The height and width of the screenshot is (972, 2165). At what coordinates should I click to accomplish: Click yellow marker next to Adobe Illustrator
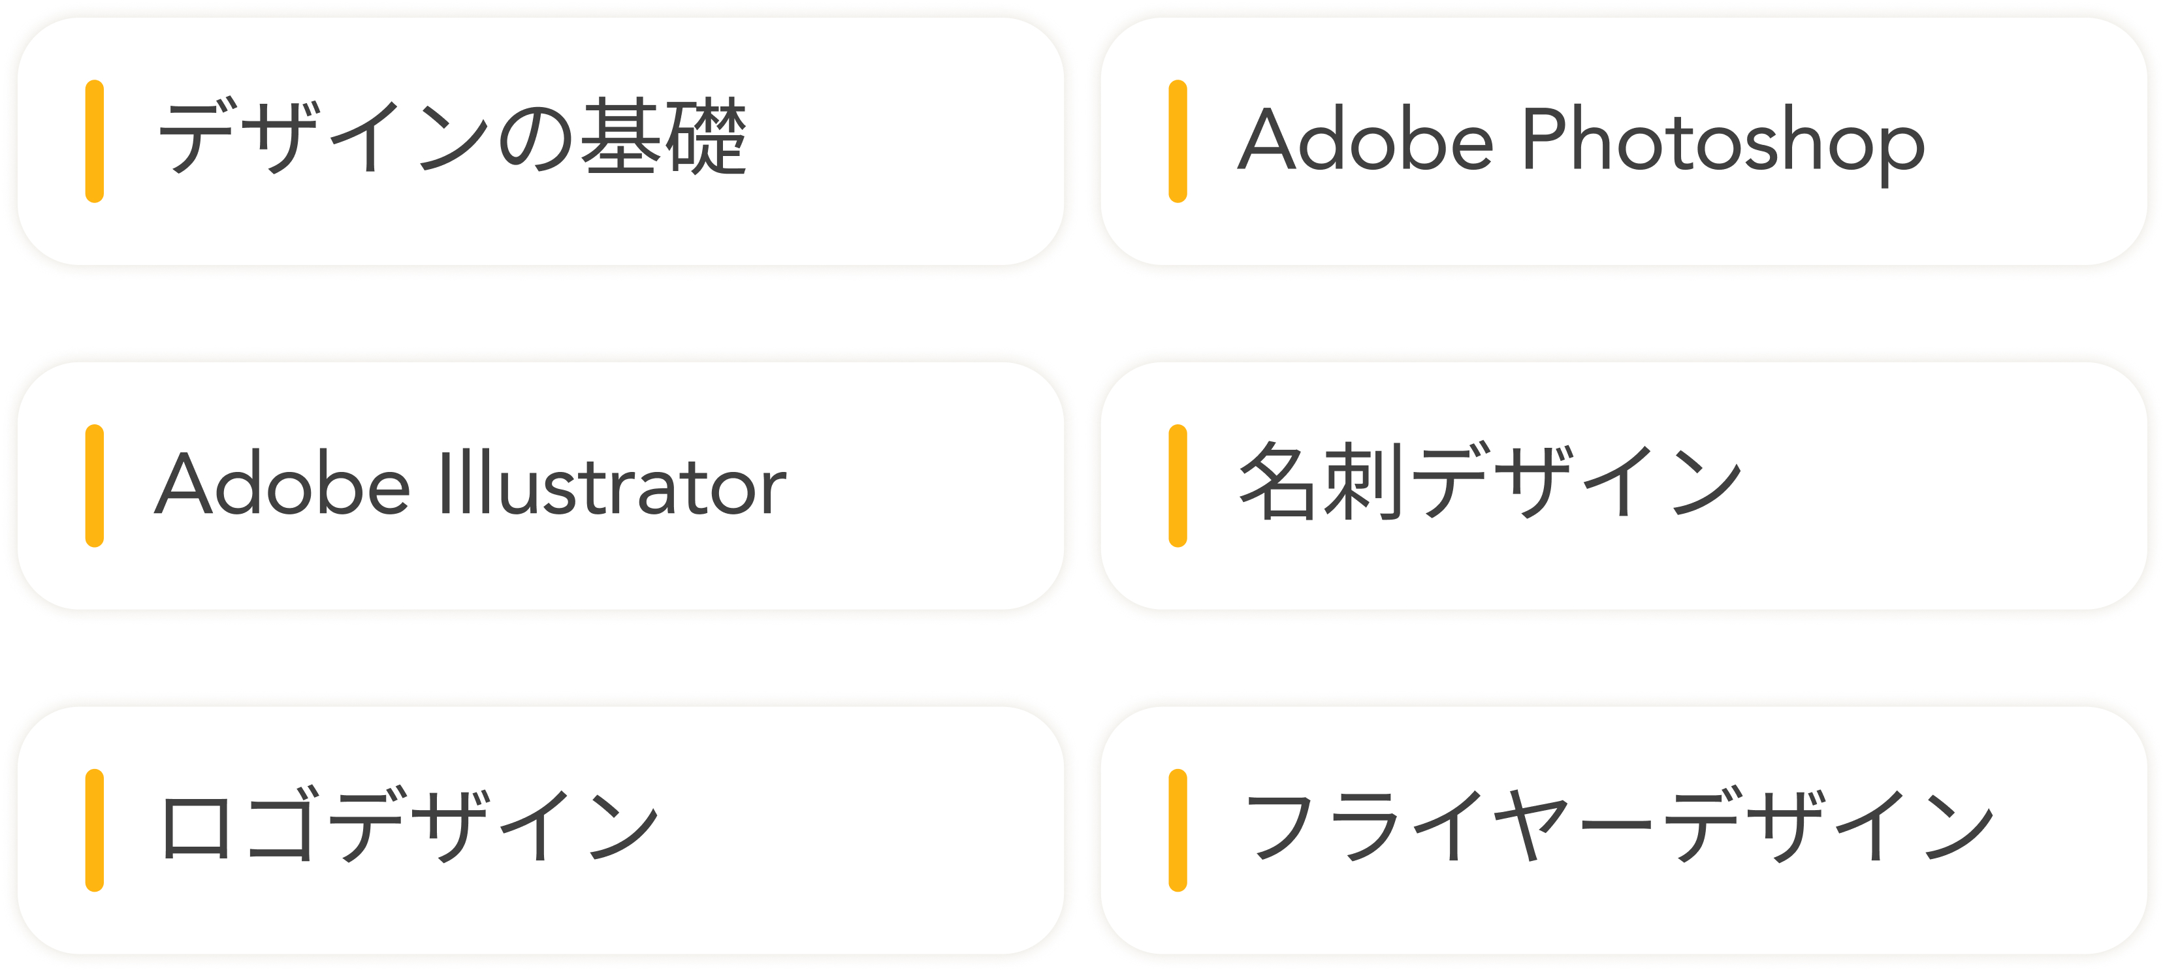[x=94, y=486]
